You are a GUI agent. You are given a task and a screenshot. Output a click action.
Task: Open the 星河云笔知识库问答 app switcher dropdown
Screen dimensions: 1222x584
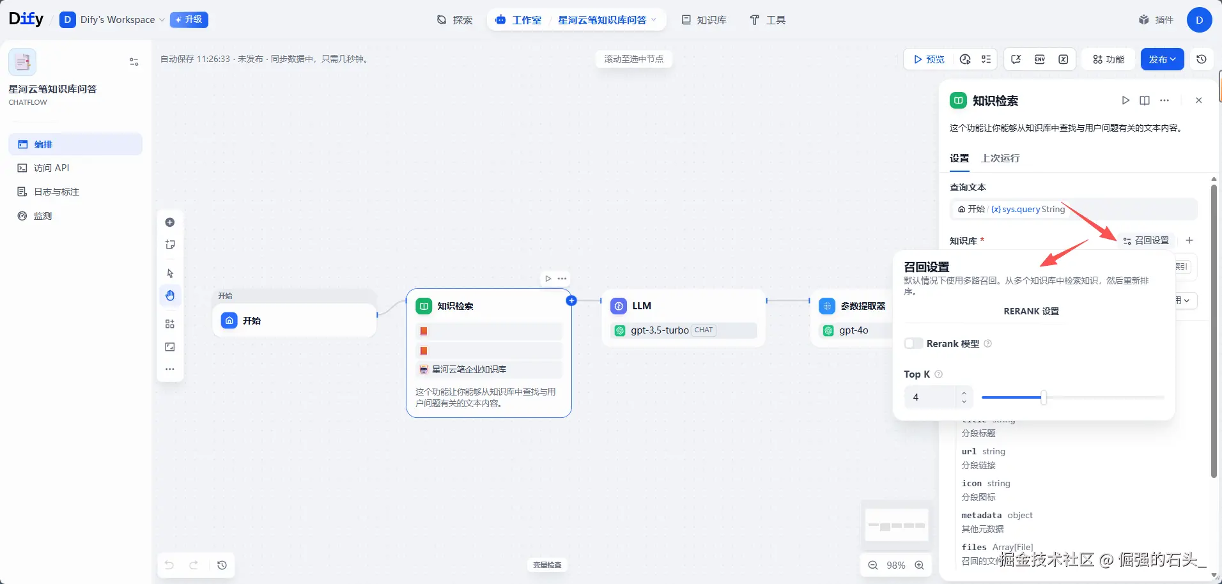pyautogui.click(x=607, y=20)
